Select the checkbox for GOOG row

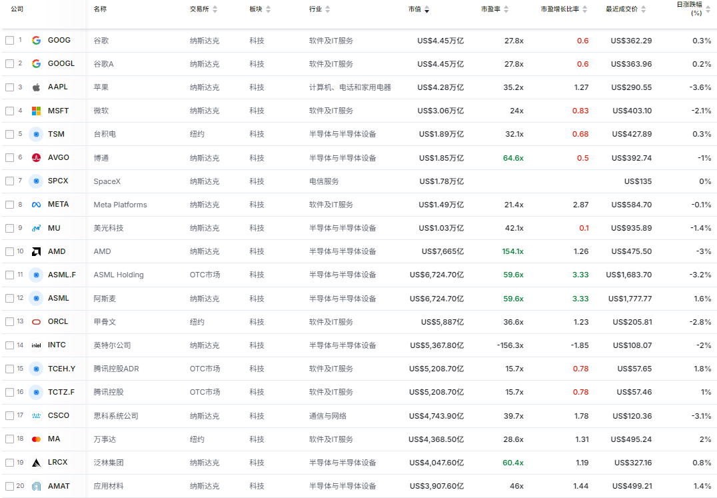coord(9,40)
